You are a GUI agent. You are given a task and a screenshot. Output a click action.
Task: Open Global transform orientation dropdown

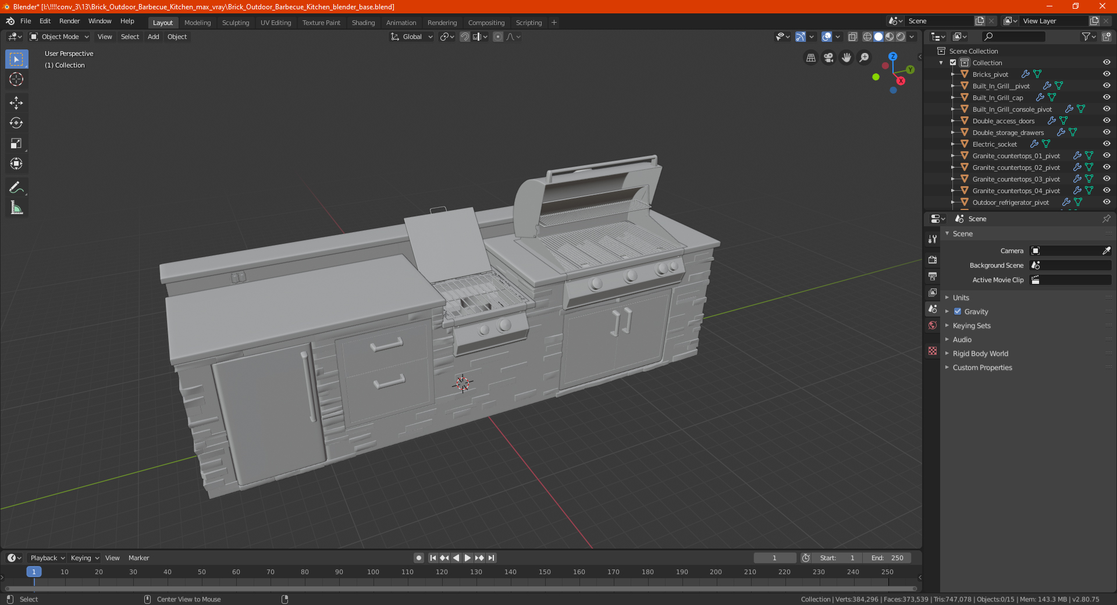pyautogui.click(x=412, y=37)
